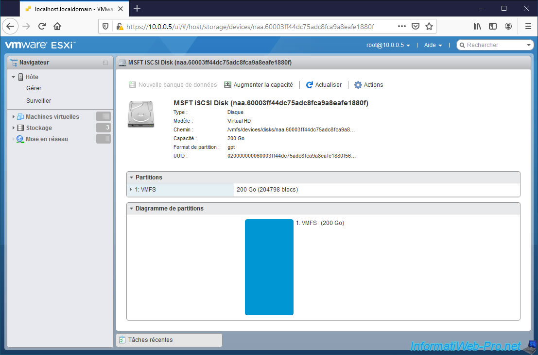Open the Firefox library icon
Viewport: 538px width, 355px height.
tap(477, 26)
